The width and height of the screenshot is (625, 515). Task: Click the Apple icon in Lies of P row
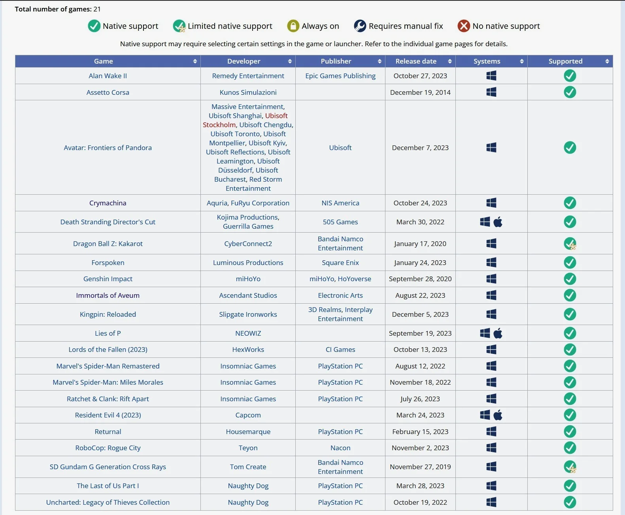[498, 333]
